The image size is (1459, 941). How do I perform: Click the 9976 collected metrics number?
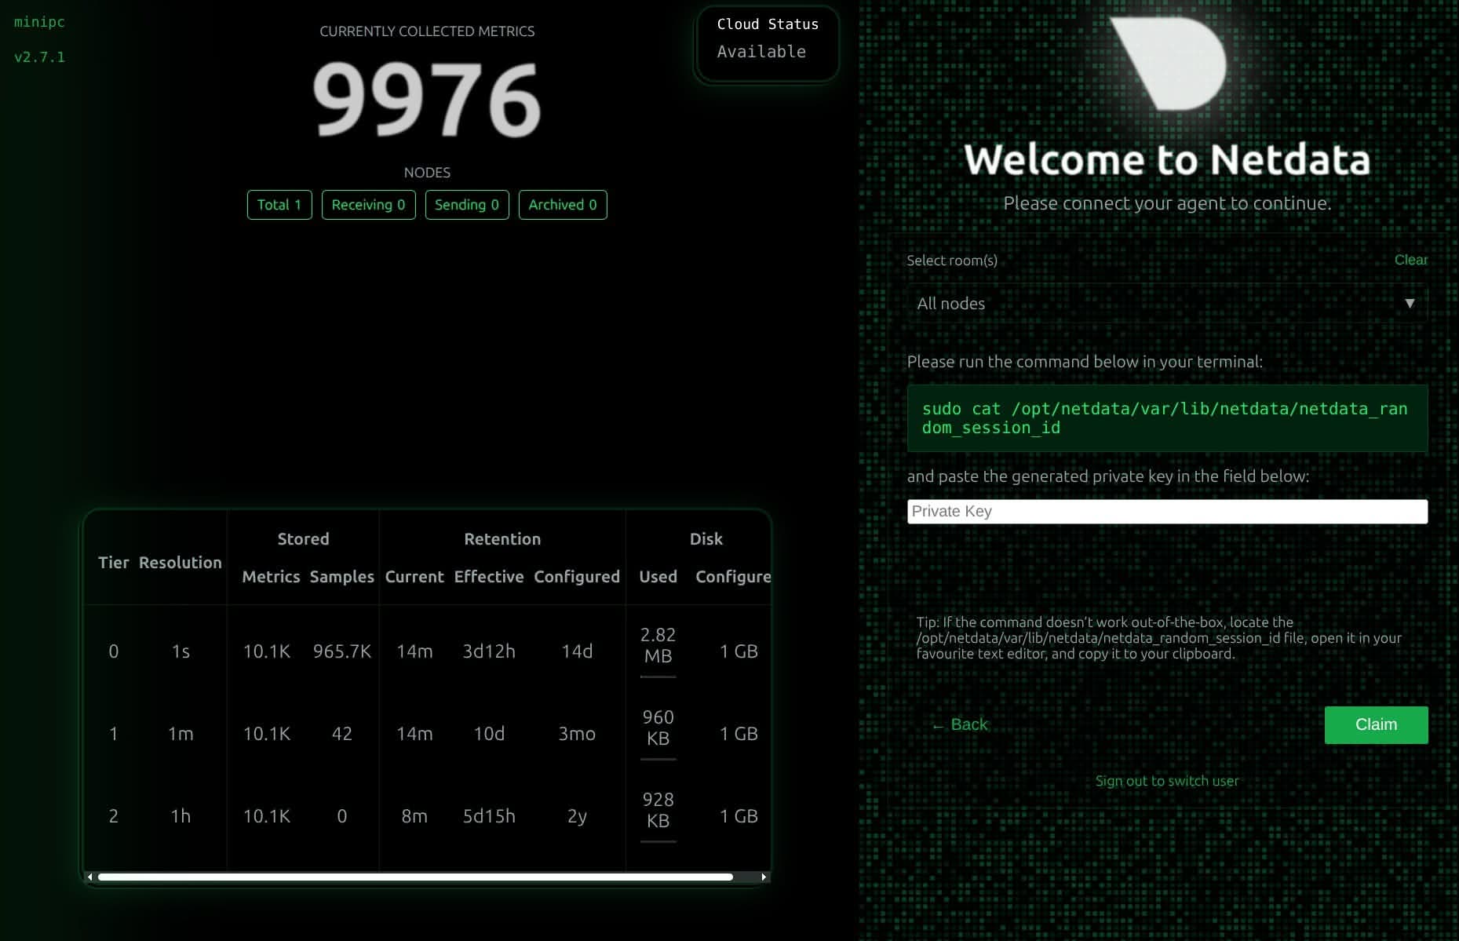[x=427, y=100]
